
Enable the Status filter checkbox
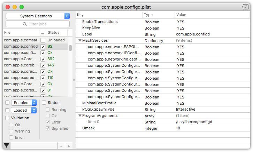[x=44, y=103]
